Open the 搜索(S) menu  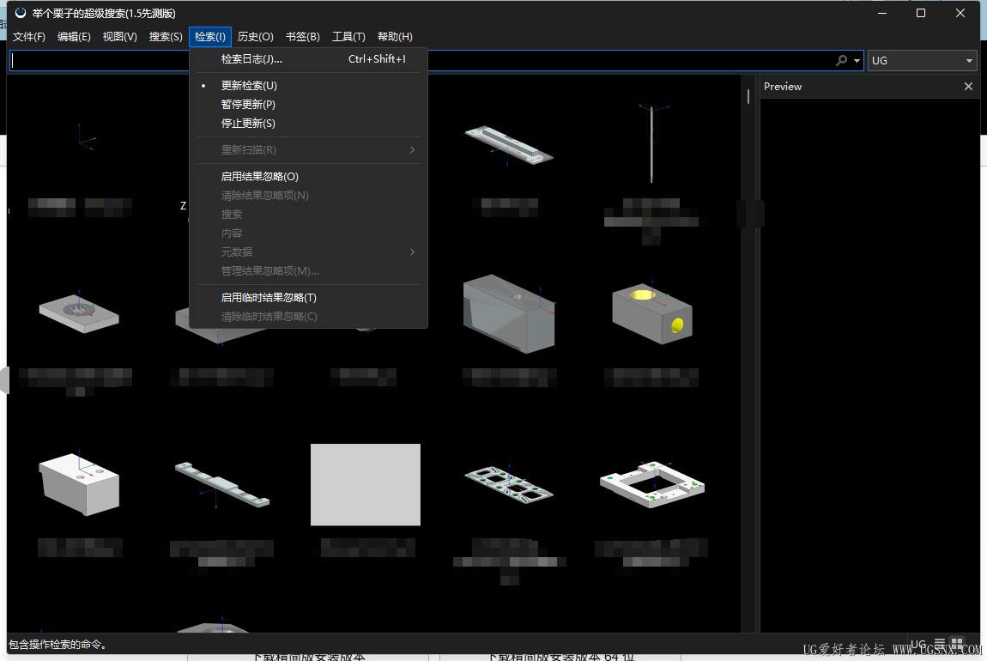tap(166, 37)
